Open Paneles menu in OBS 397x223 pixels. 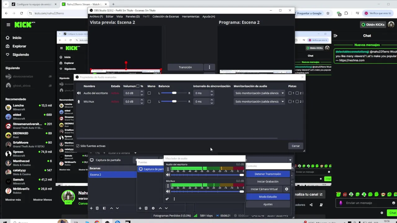tap(133, 16)
